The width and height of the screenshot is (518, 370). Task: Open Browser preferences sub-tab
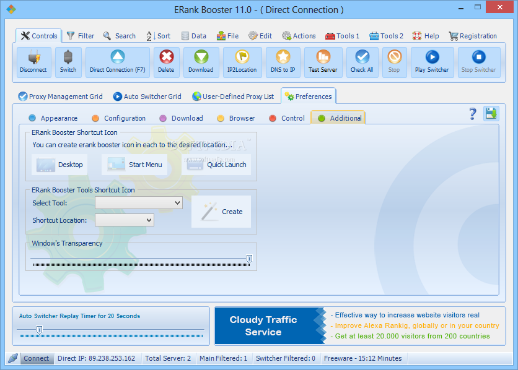pyautogui.click(x=236, y=118)
